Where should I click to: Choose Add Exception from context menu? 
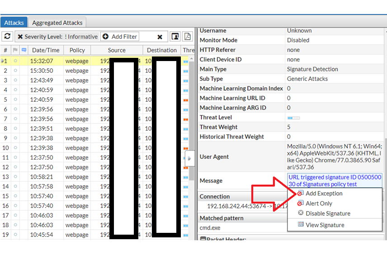(x=324, y=194)
